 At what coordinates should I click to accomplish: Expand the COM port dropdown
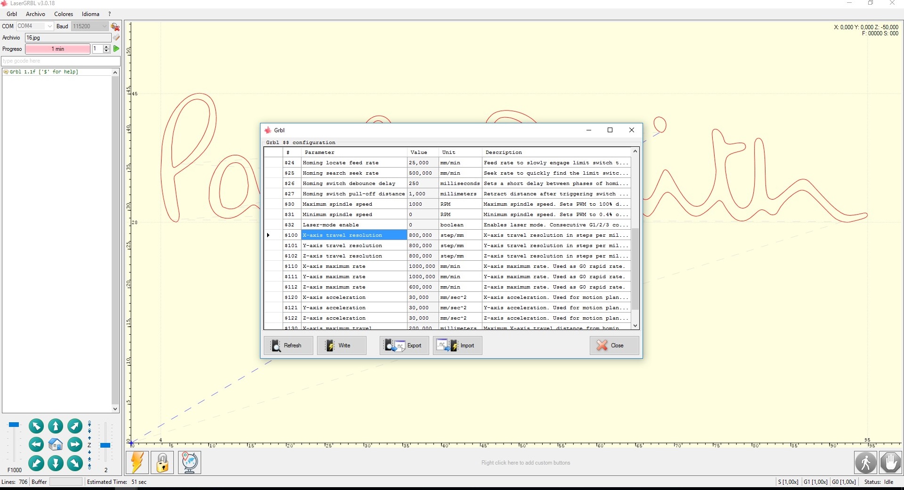click(49, 26)
